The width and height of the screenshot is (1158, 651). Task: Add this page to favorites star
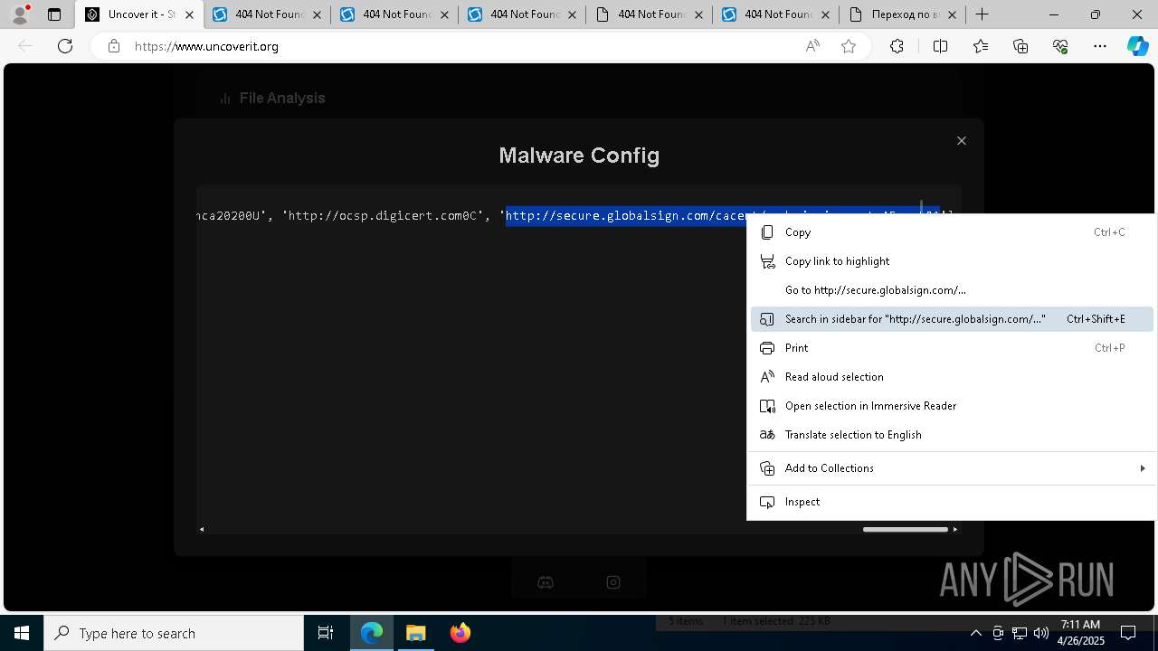[849, 46]
